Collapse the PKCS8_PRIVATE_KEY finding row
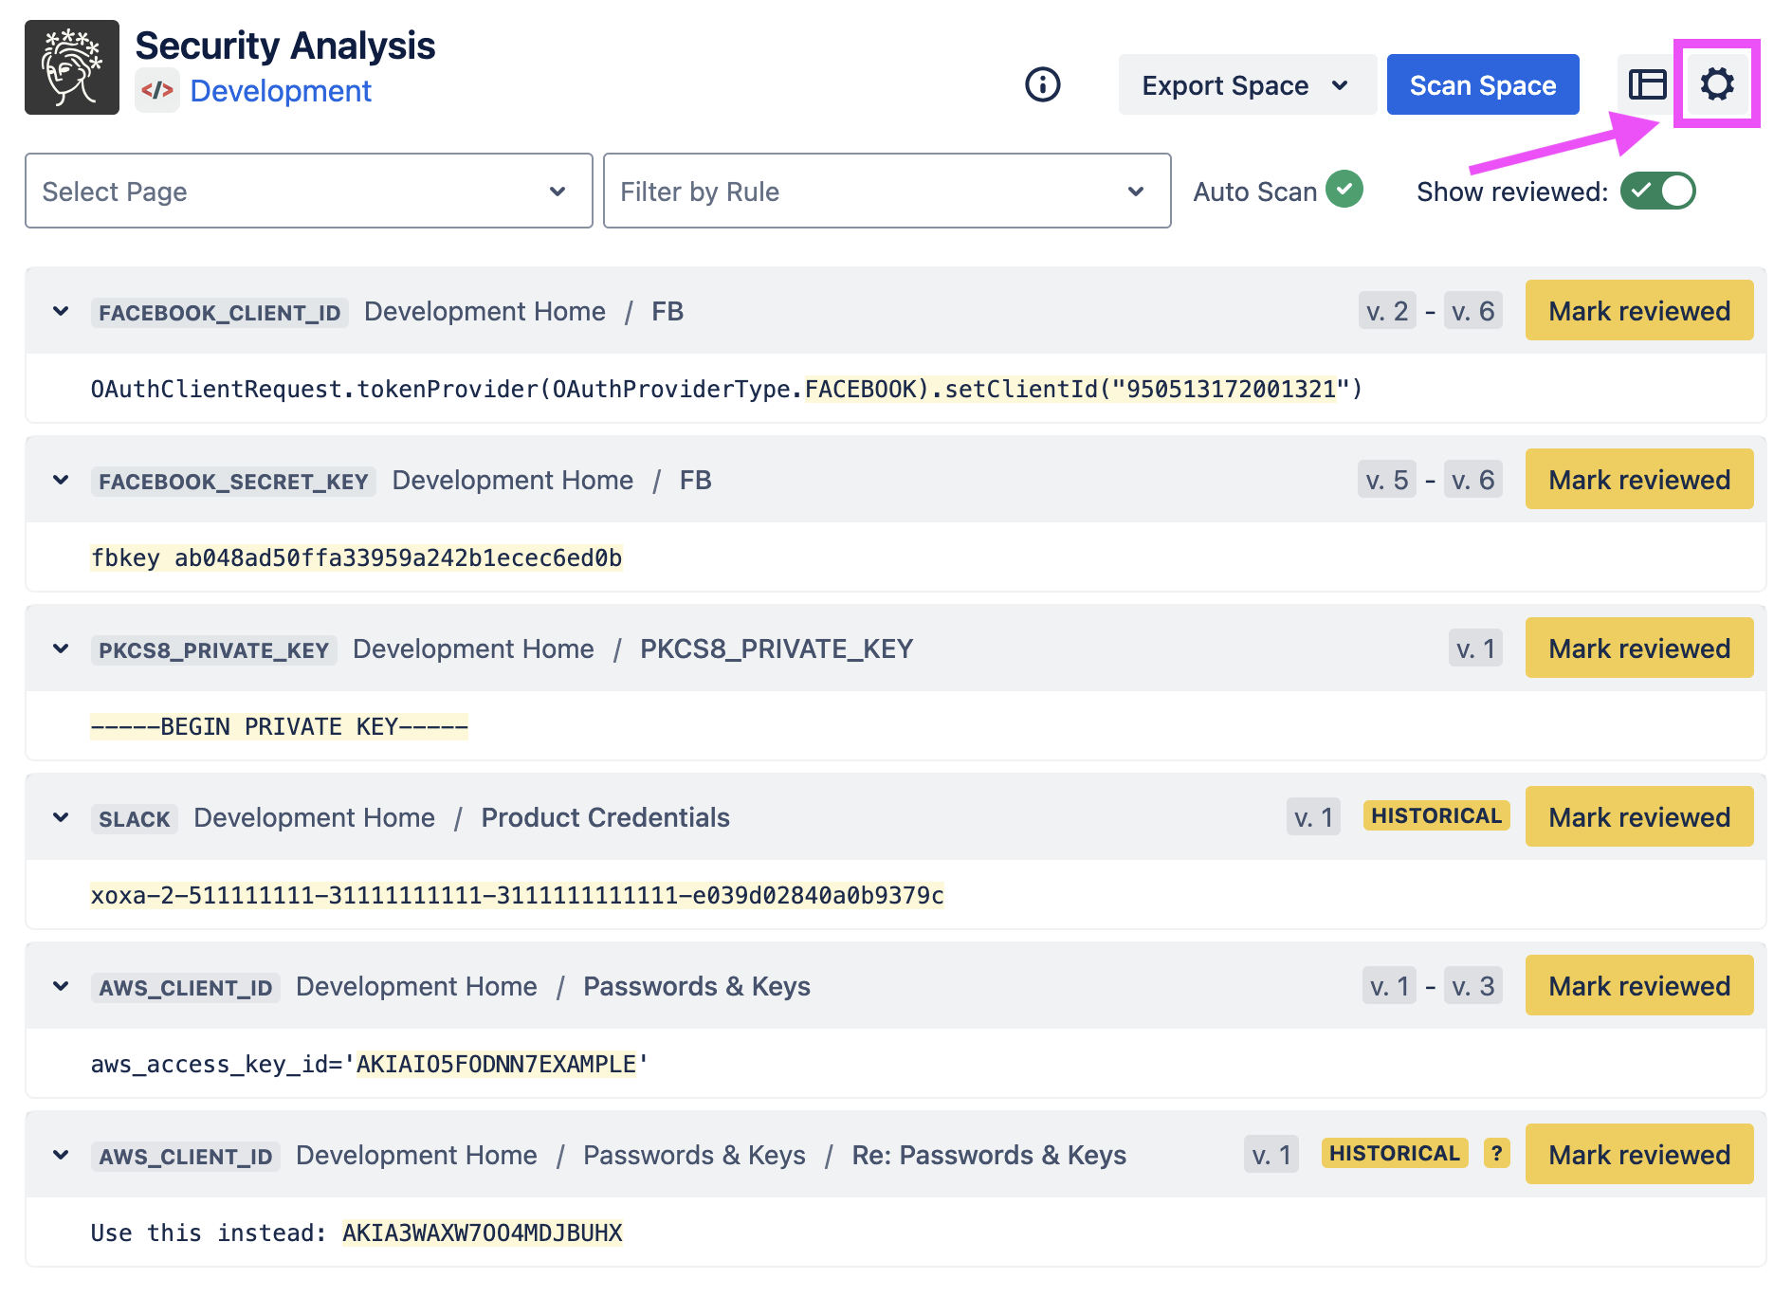Image resolution: width=1792 pixels, height=1297 pixels. coord(62,649)
